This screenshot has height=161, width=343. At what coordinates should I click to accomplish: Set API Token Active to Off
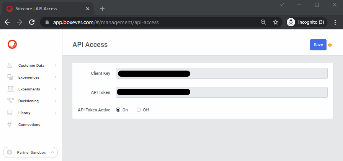point(139,110)
